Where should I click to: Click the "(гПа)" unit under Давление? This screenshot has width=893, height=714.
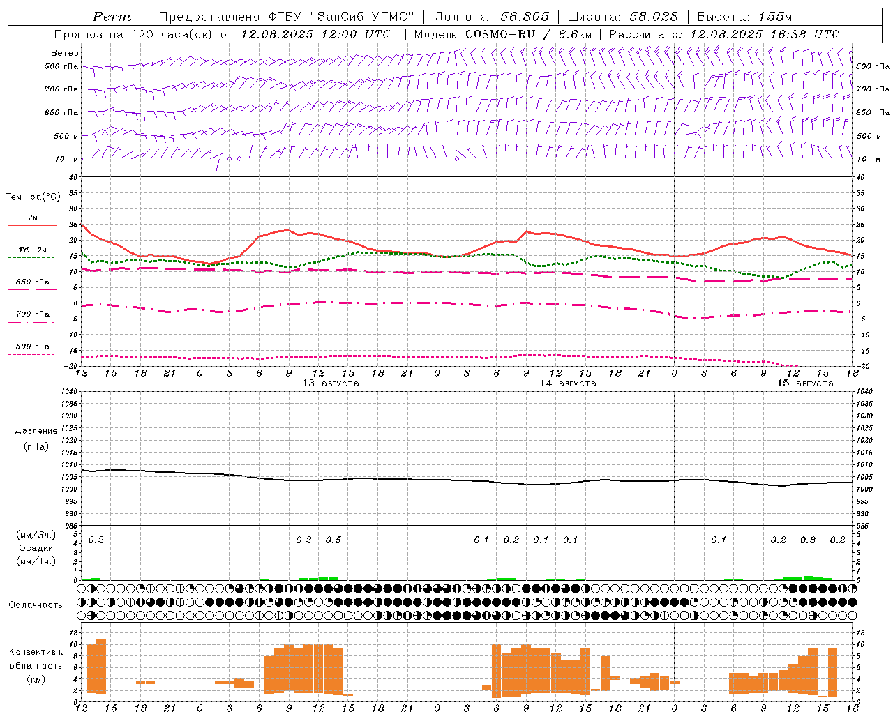click(36, 446)
